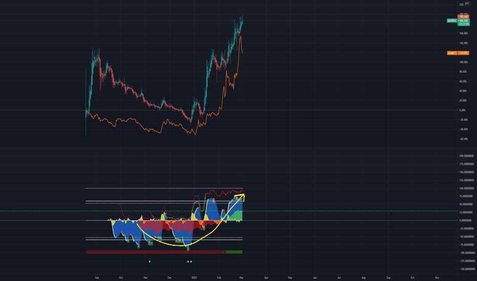Click the 100.00% price scale value
This screenshot has height=281, width=477.
point(464,62)
